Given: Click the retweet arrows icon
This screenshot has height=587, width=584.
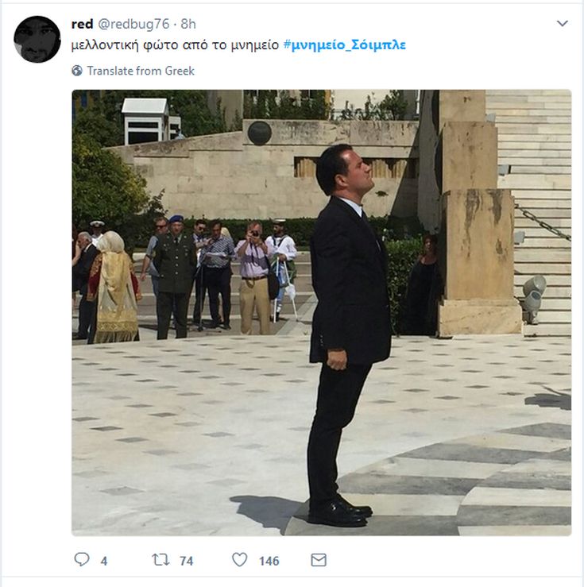Looking at the screenshot, I should point(161,560).
